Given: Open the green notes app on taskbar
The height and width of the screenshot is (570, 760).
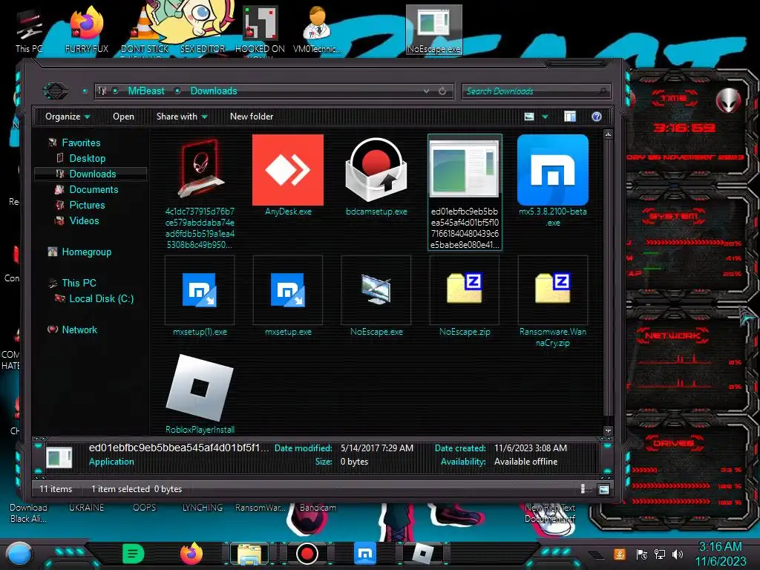Looking at the screenshot, I should click(134, 554).
